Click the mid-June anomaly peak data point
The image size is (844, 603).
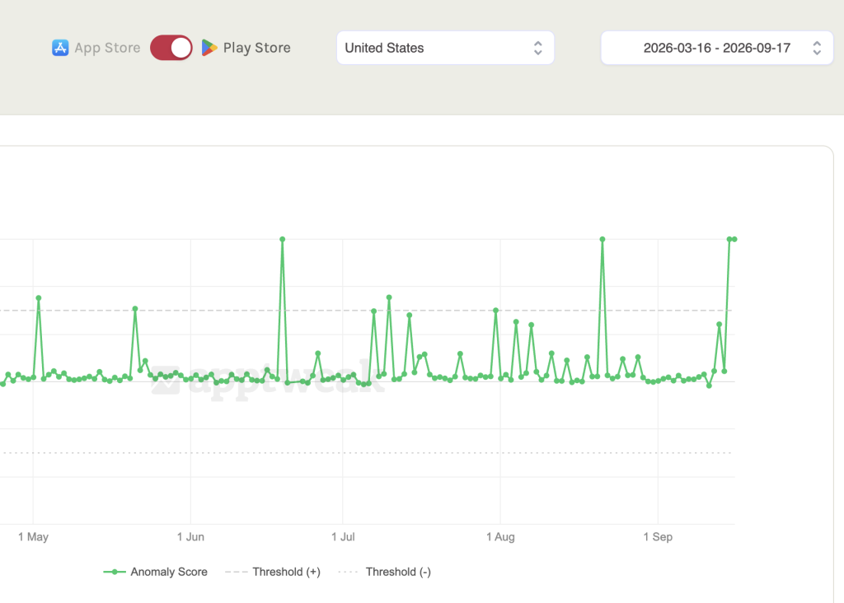pyautogui.click(x=283, y=240)
